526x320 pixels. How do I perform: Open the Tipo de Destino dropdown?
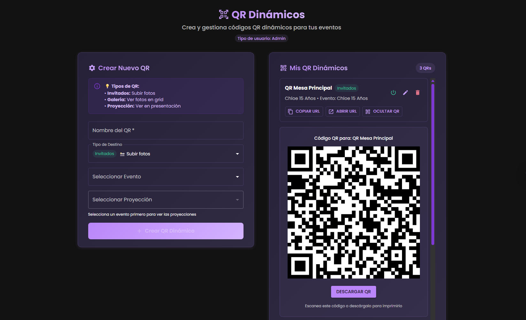(x=166, y=154)
